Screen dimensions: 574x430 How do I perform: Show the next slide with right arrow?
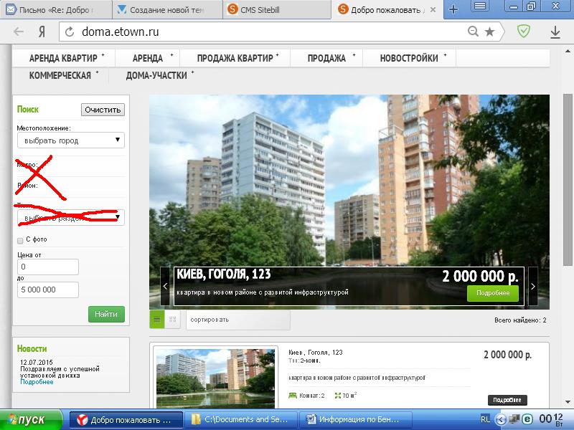533,286
